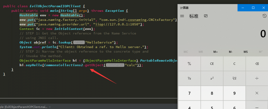
Task: Toggle calculator keep-on-top mode icon
Action: [x=206, y=16]
